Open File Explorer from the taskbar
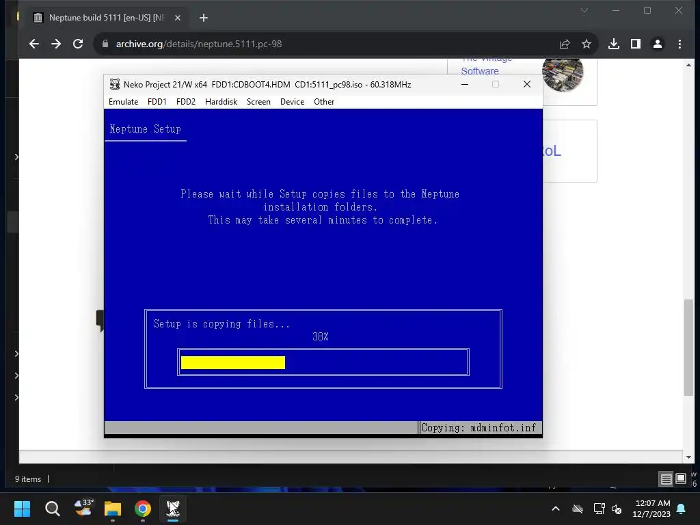700x525 pixels. 113,509
